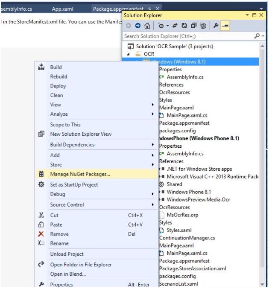Click the Home icon in Solution Explorer toolbar
The image size is (269, 289).
tap(147, 26)
